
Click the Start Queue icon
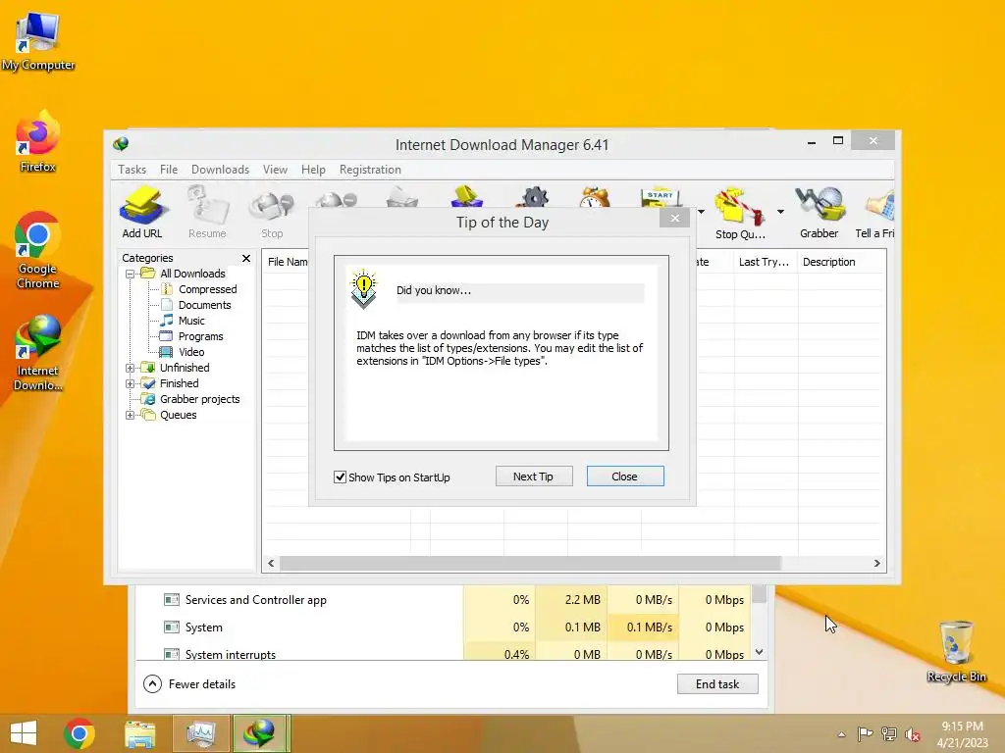(x=661, y=198)
